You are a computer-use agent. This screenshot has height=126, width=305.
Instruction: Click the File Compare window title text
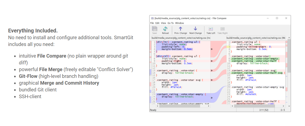[x=190, y=18]
